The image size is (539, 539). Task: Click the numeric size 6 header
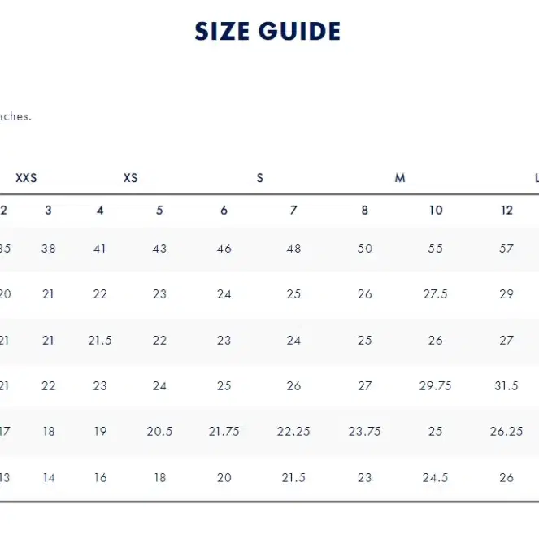coord(224,210)
